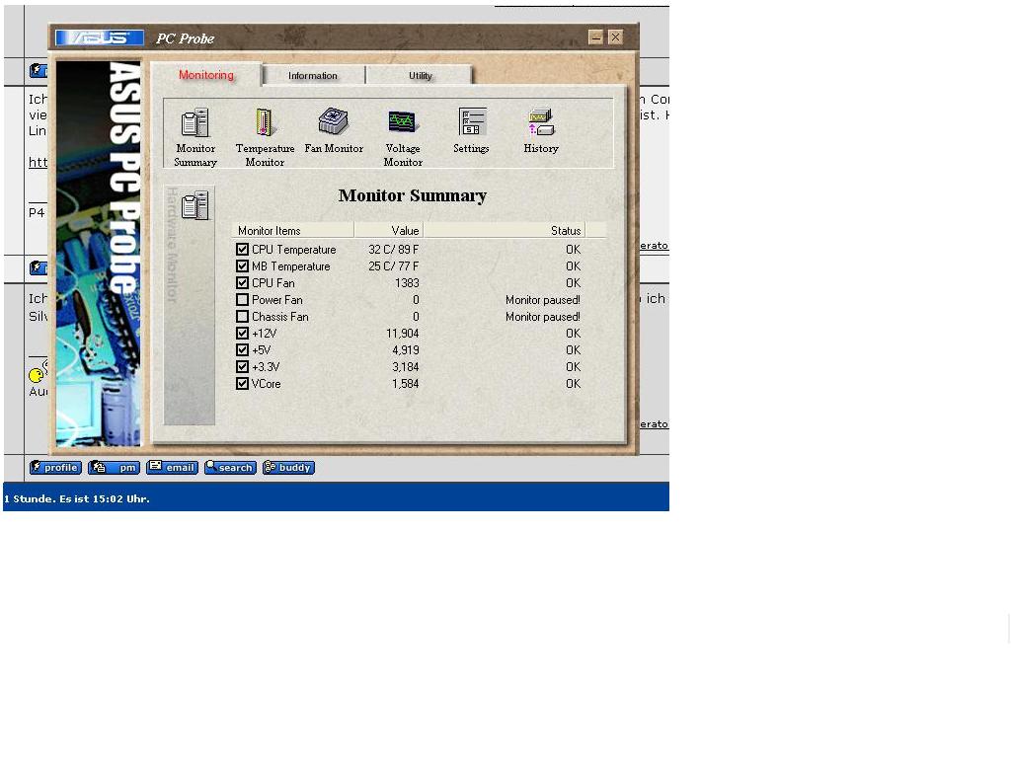Minimize the PC Probe window
Screen dimensions: 1011x758
pyautogui.click(x=595, y=38)
